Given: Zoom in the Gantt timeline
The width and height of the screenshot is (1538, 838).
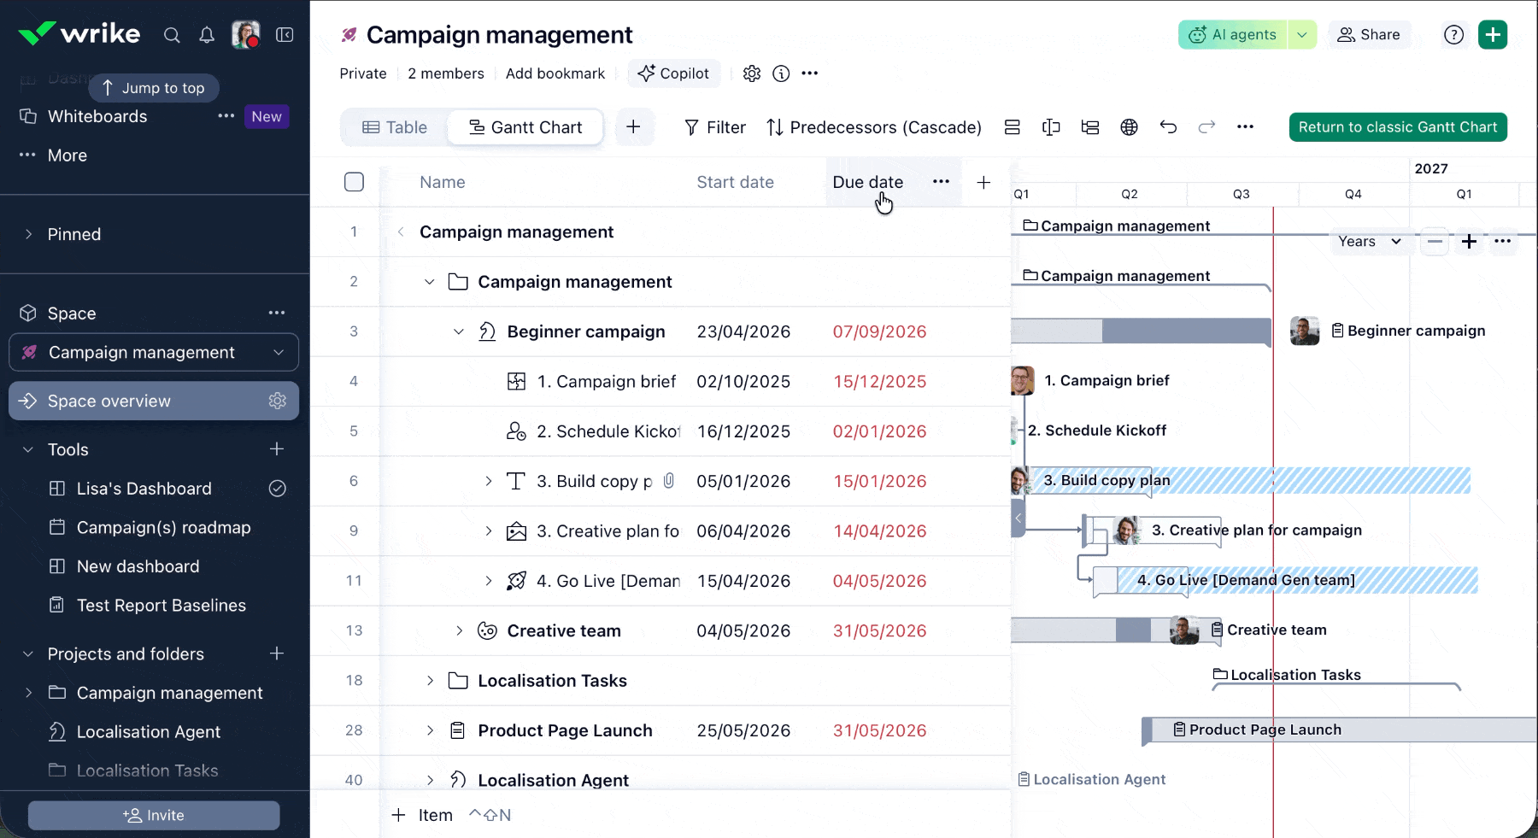Looking at the screenshot, I should point(1469,242).
